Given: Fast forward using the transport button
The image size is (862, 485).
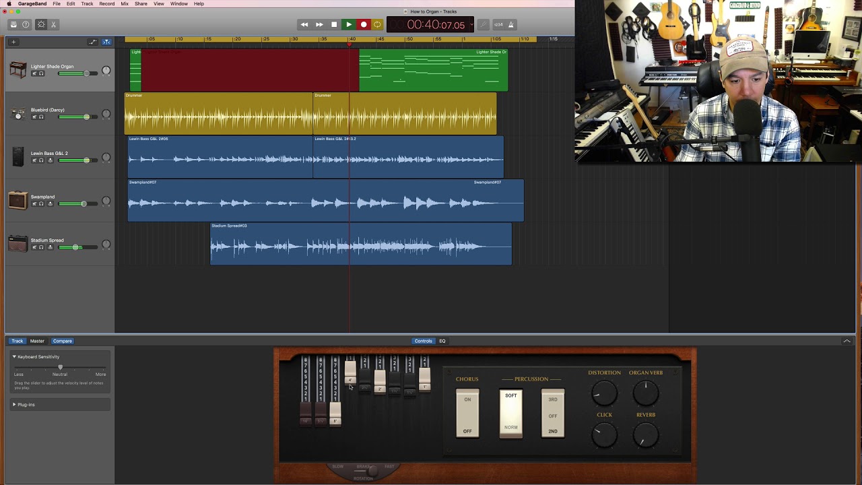Looking at the screenshot, I should [x=319, y=24].
